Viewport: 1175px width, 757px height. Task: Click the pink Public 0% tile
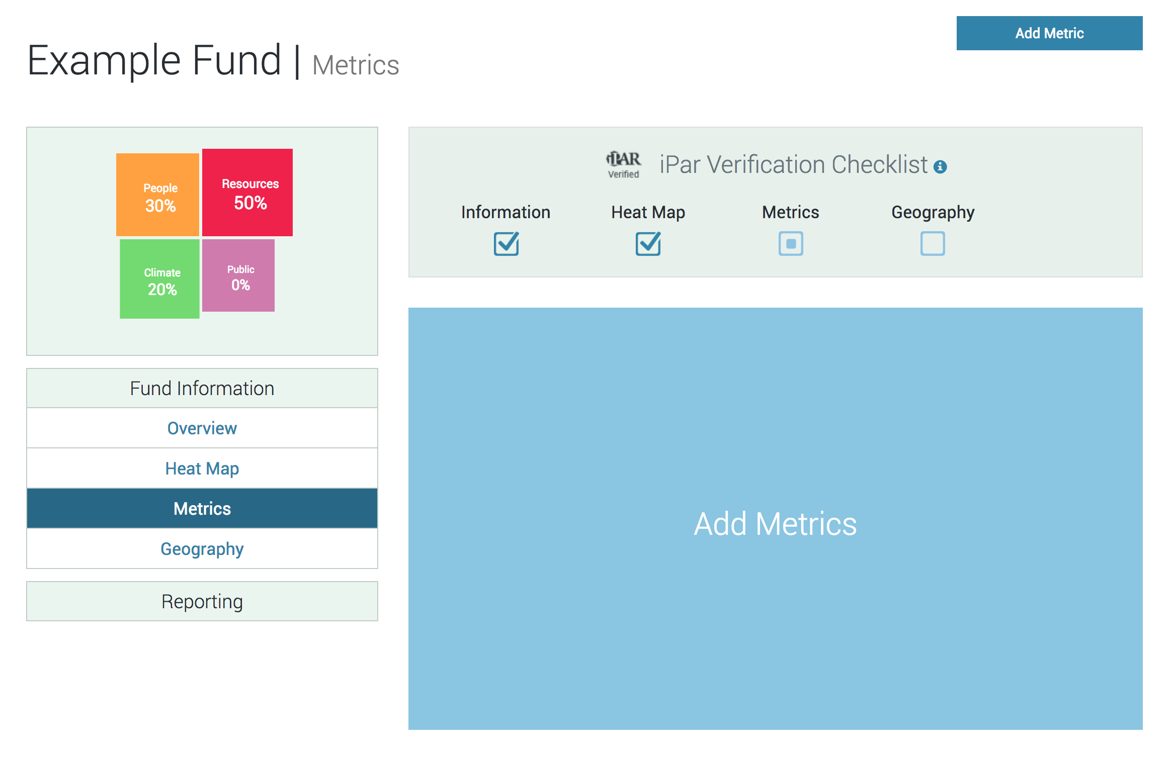tap(238, 275)
